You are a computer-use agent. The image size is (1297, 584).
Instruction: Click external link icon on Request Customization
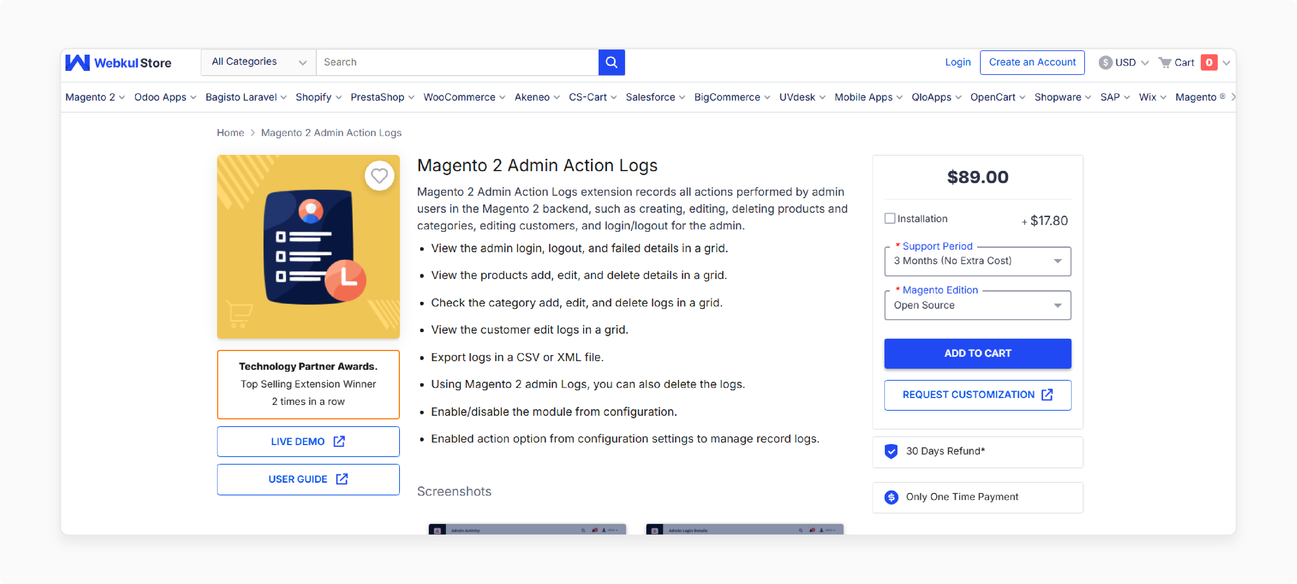[x=1047, y=394]
